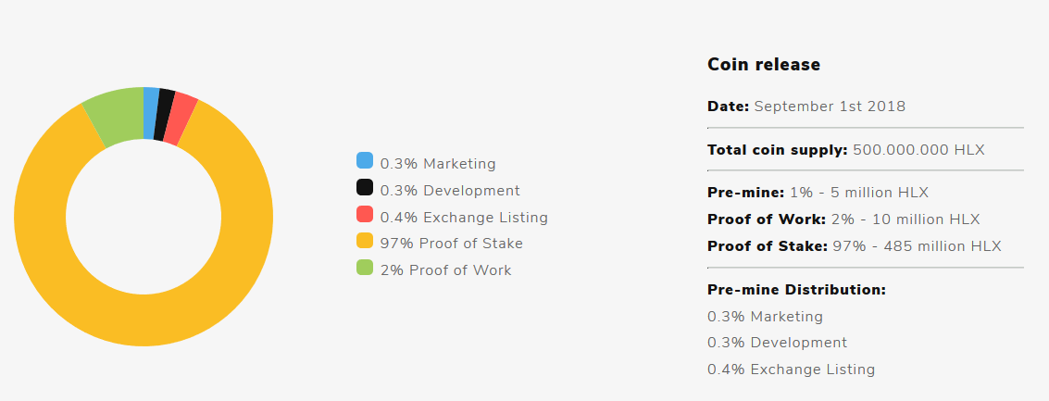
Task: Toggle the '2% Proof of Work' legend label
Action: [445, 270]
